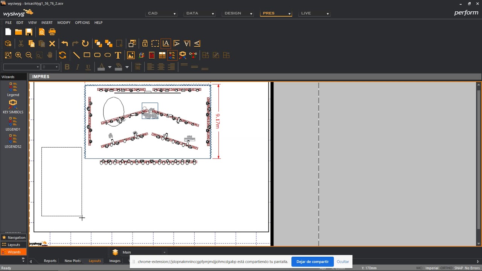Open the LIVE mode dropdown arrow

328,14
